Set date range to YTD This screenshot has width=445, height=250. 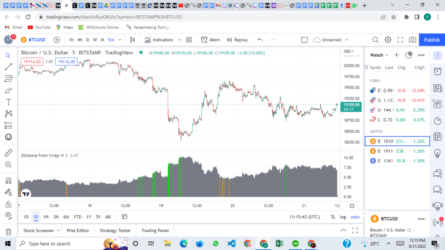click(77, 217)
